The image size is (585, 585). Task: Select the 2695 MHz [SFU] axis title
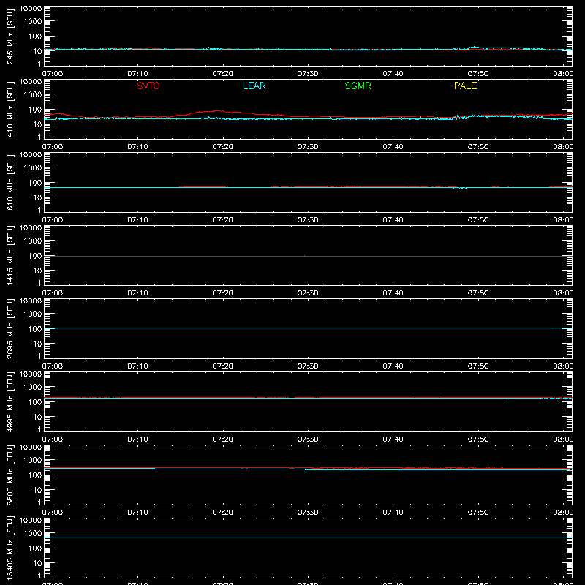tap(10, 328)
